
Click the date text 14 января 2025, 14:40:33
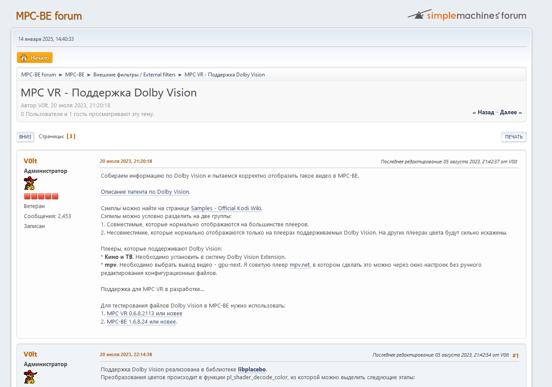coord(46,39)
